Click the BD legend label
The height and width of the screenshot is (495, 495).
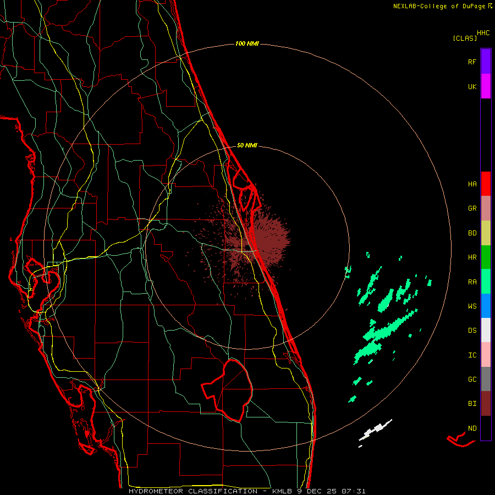tap(472, 233)
